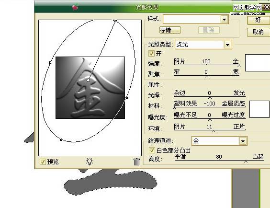Image resolution: width=270 pixels, height=208 pixels.
Task: Open the light color swatch beside 强度
Action: (258, 63)
